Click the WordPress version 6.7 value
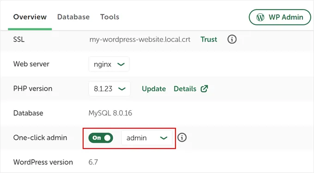Screen dimensions: 314x173 click(x=93, y=162)
